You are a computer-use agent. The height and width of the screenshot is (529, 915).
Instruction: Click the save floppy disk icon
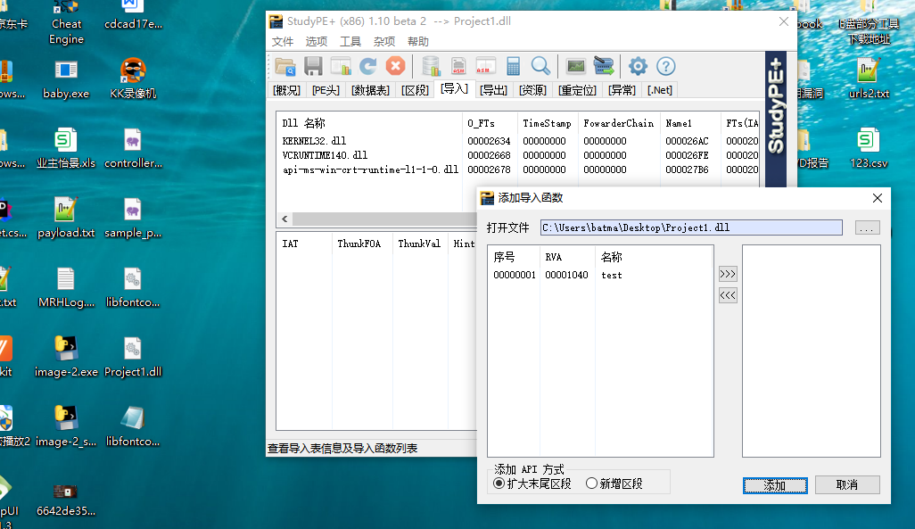click(313, 67)
